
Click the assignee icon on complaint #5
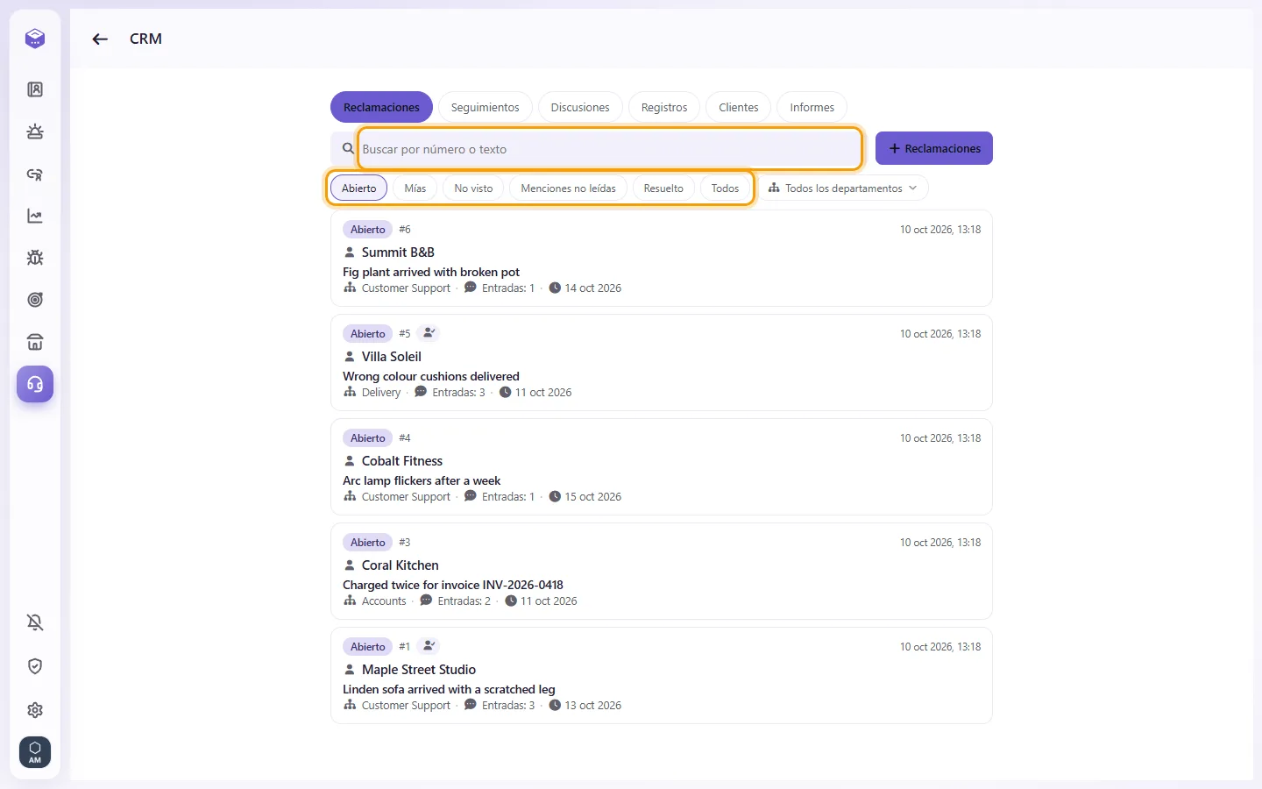[428, 333]
